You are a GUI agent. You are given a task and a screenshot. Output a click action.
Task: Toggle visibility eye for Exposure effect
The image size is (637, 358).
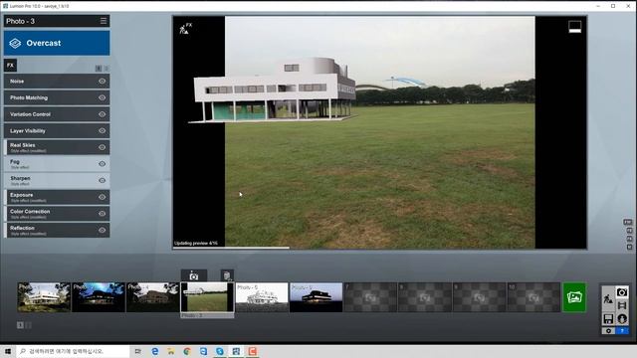[x=102, y=197]
